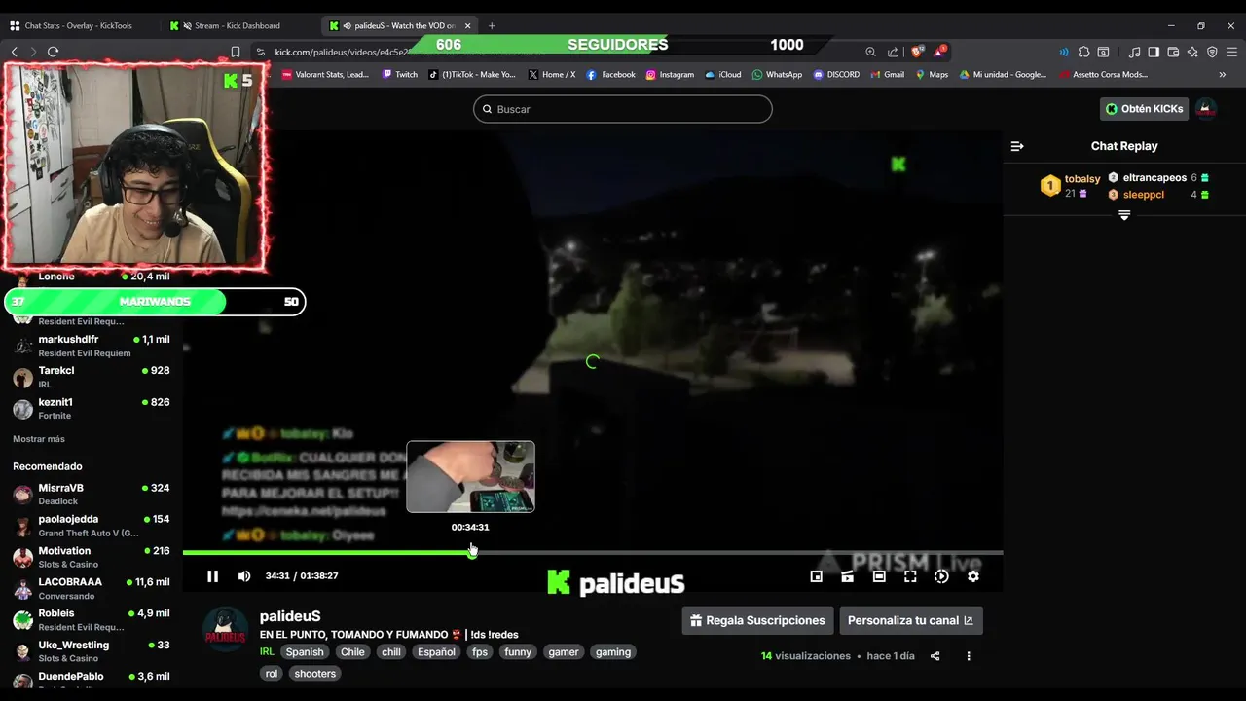Image resolution: width=1246 pixels, height=701 pixels.
Task: Reload the current page
Action: coord(53,52)
